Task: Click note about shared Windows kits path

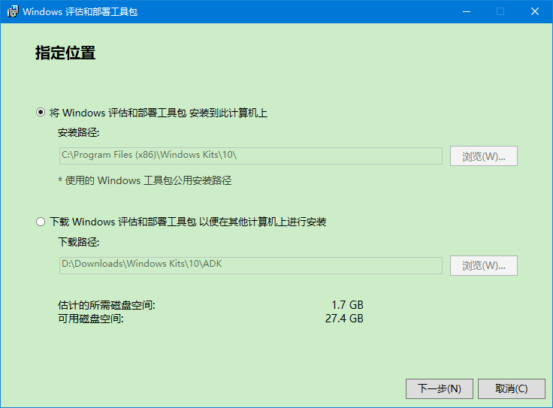Action: (x=144, y=180)
